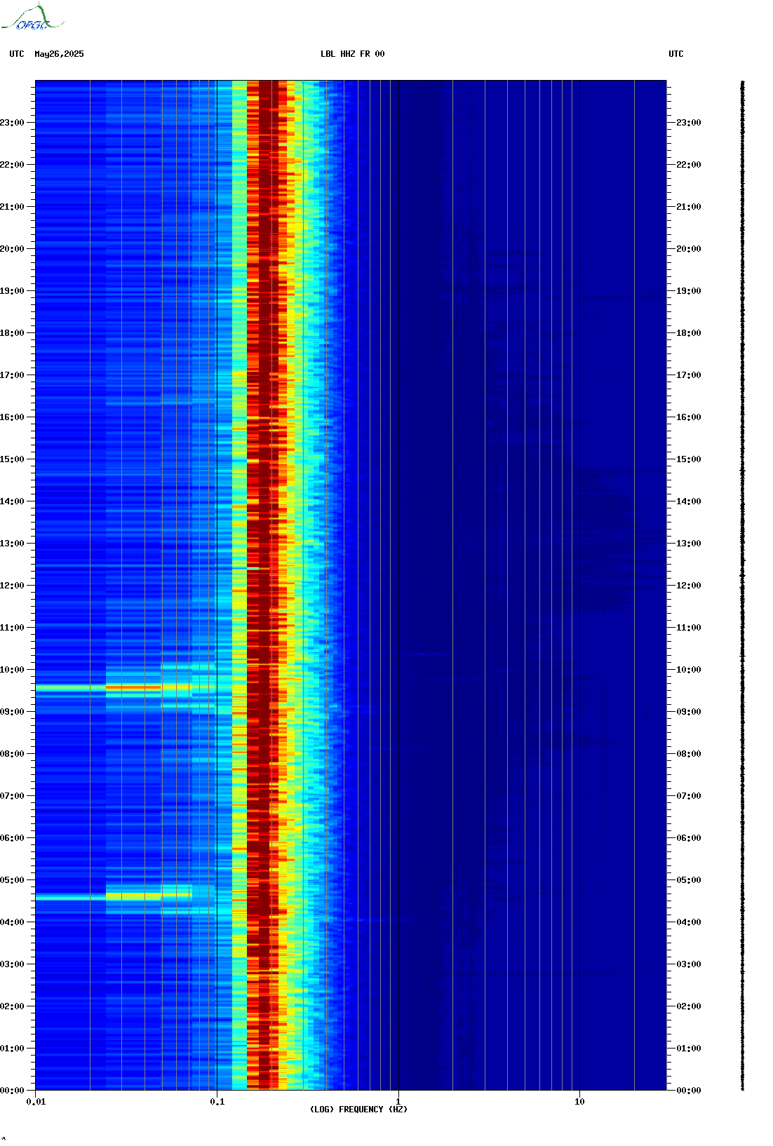The height and width of the screenshot is (1146, 773).
Task: Click the 14:00 label on the right time axis
Action: coord(689,501)
